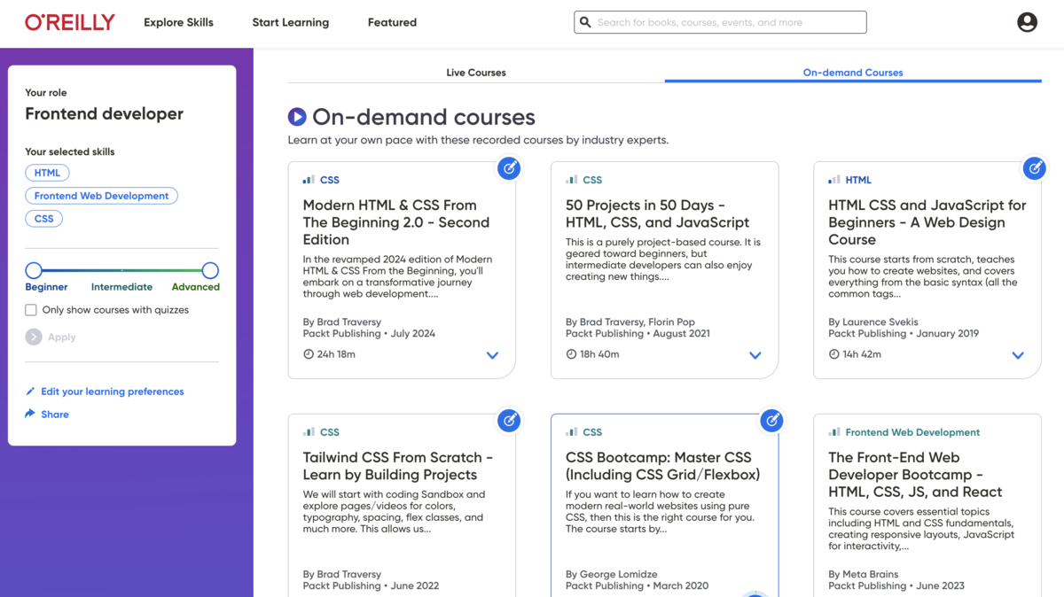
Task: Click 'By Meta Brains' author text
Action: point(863,574)
